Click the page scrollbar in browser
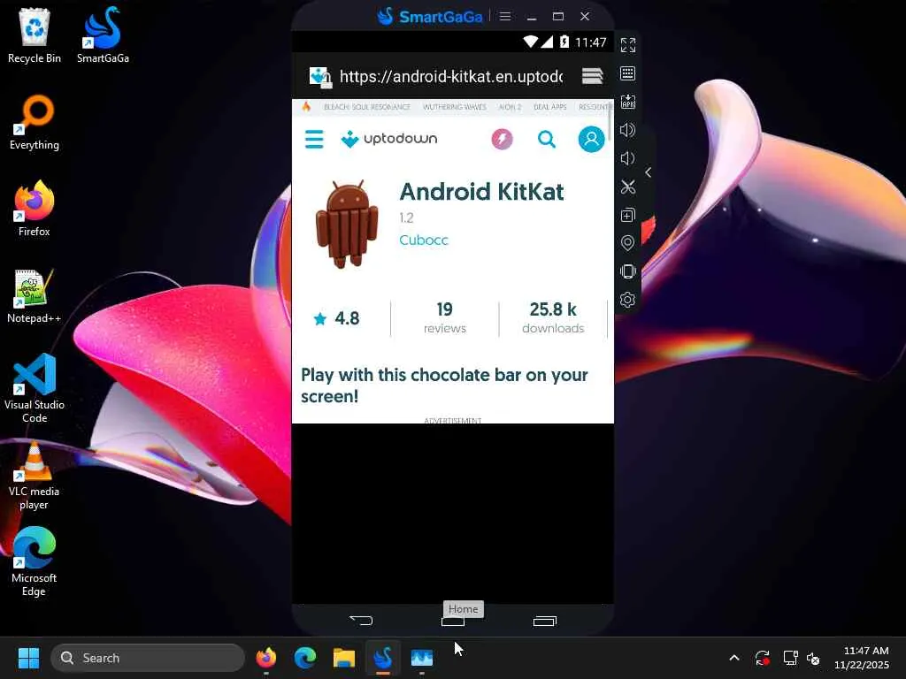 610,119
